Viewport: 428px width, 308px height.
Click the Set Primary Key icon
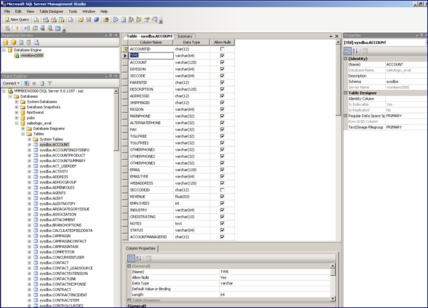point(17,28)
